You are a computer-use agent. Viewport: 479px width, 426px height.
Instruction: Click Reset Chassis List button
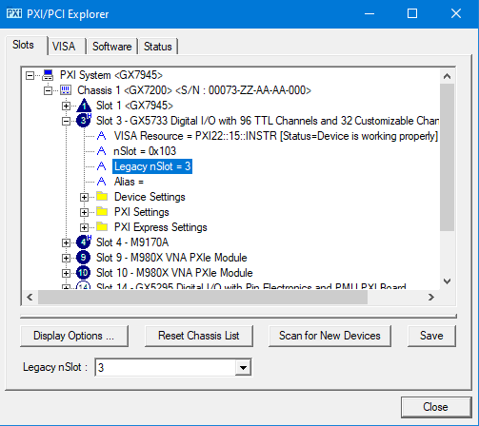pyautogui.click(x=199, y=336)
